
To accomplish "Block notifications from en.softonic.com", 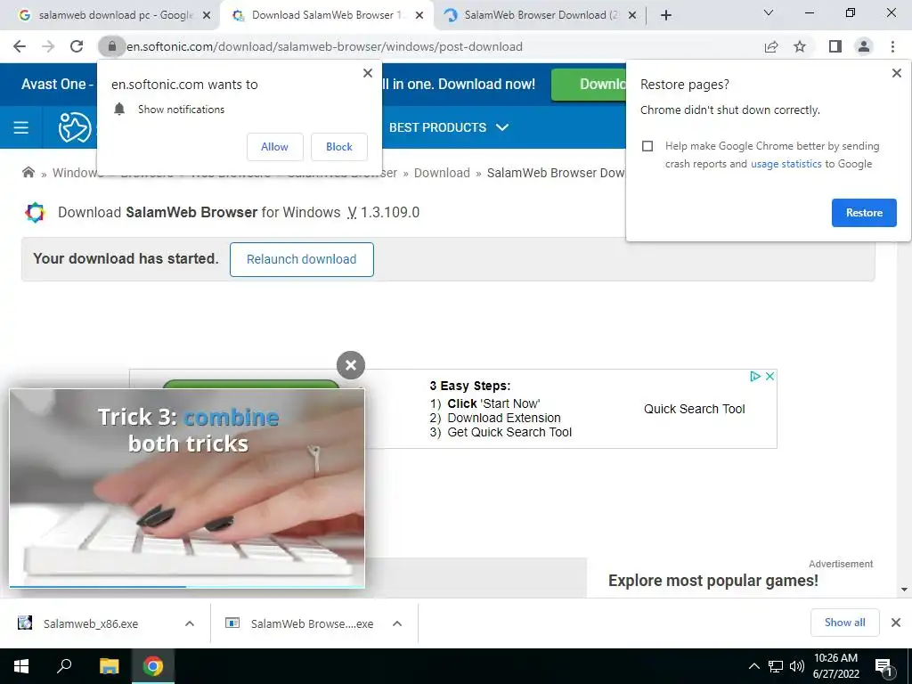I will (x=339, y=147).
